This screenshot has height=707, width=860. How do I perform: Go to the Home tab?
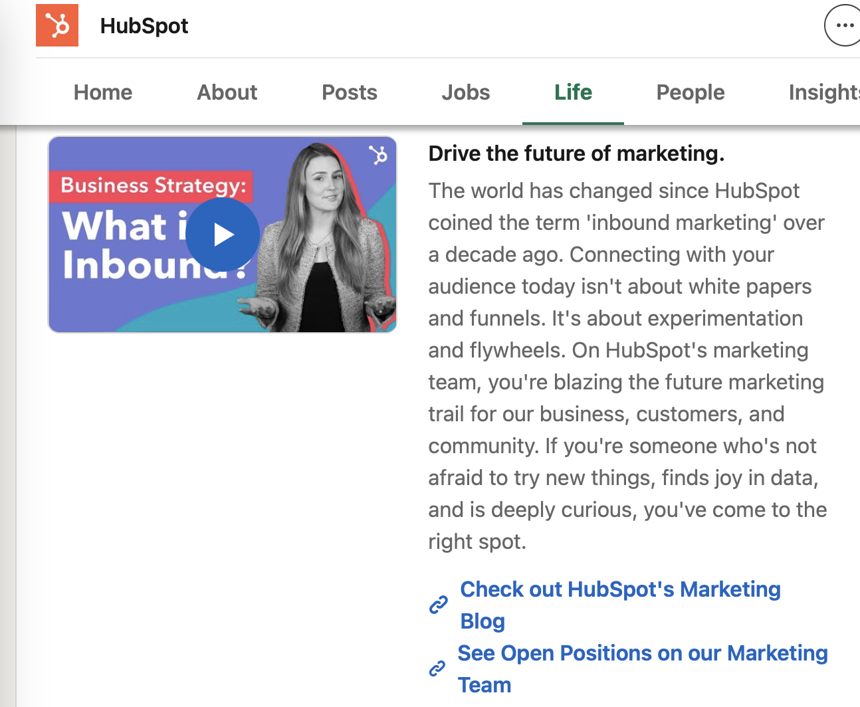pyautogui.click(x=103, y=92)
